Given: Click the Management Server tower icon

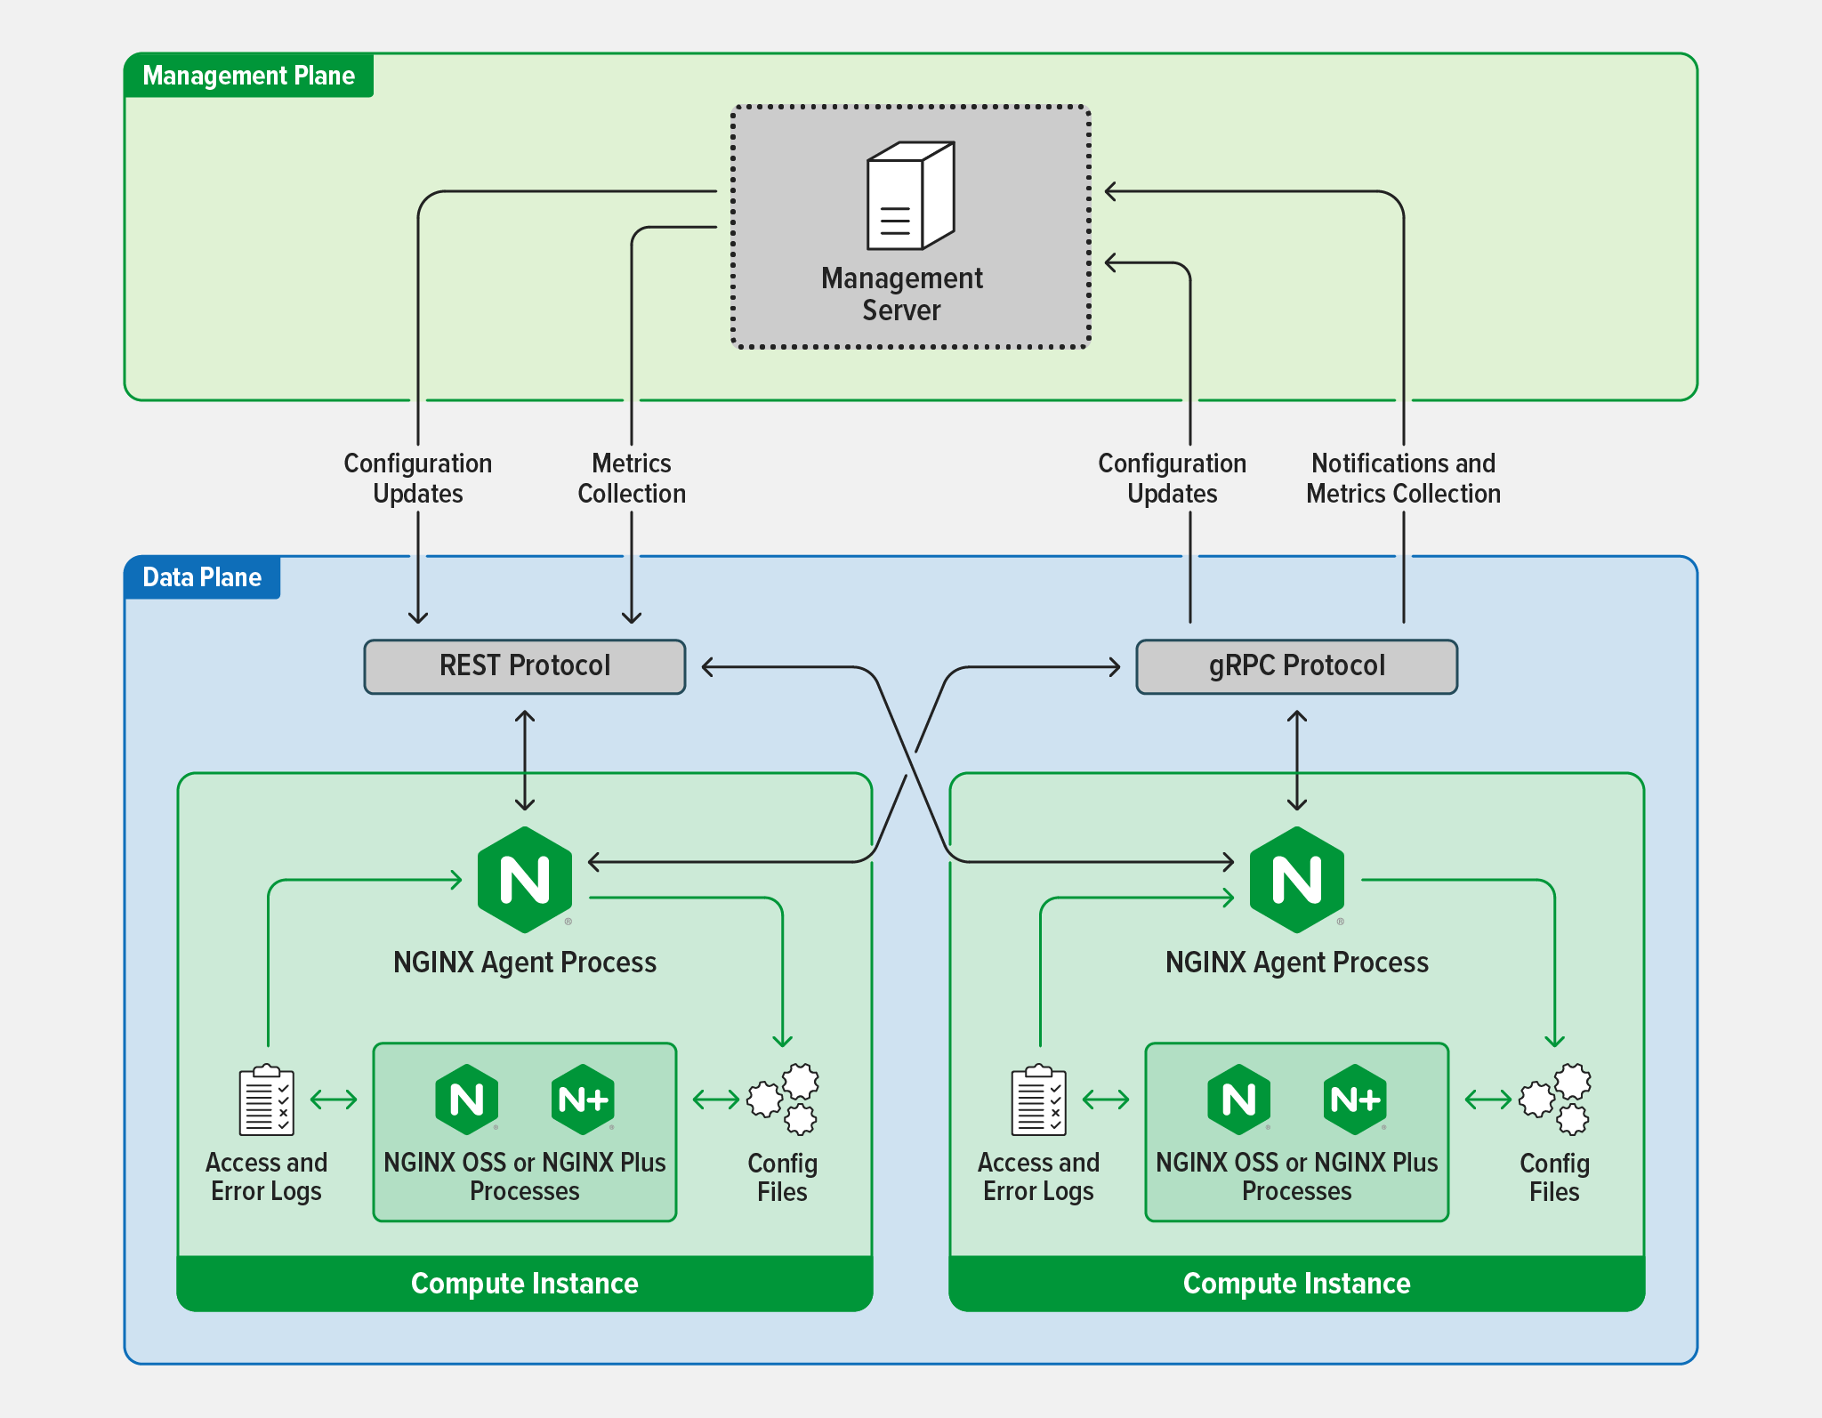Looking at the screenshot, I should pyautogui.click(x=910, y=197).
